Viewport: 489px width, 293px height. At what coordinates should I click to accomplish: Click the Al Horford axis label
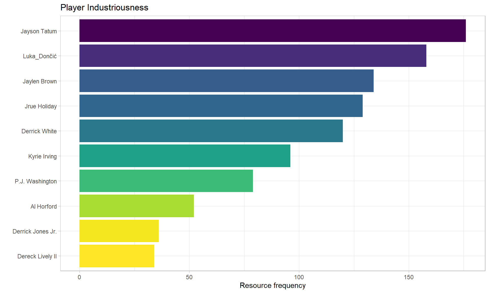(x=44, y=207)
